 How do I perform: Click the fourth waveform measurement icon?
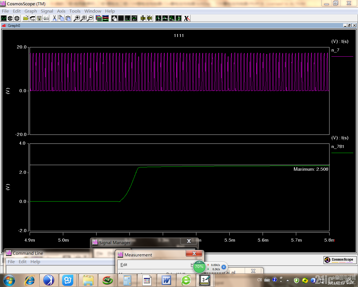coord(178,18)
